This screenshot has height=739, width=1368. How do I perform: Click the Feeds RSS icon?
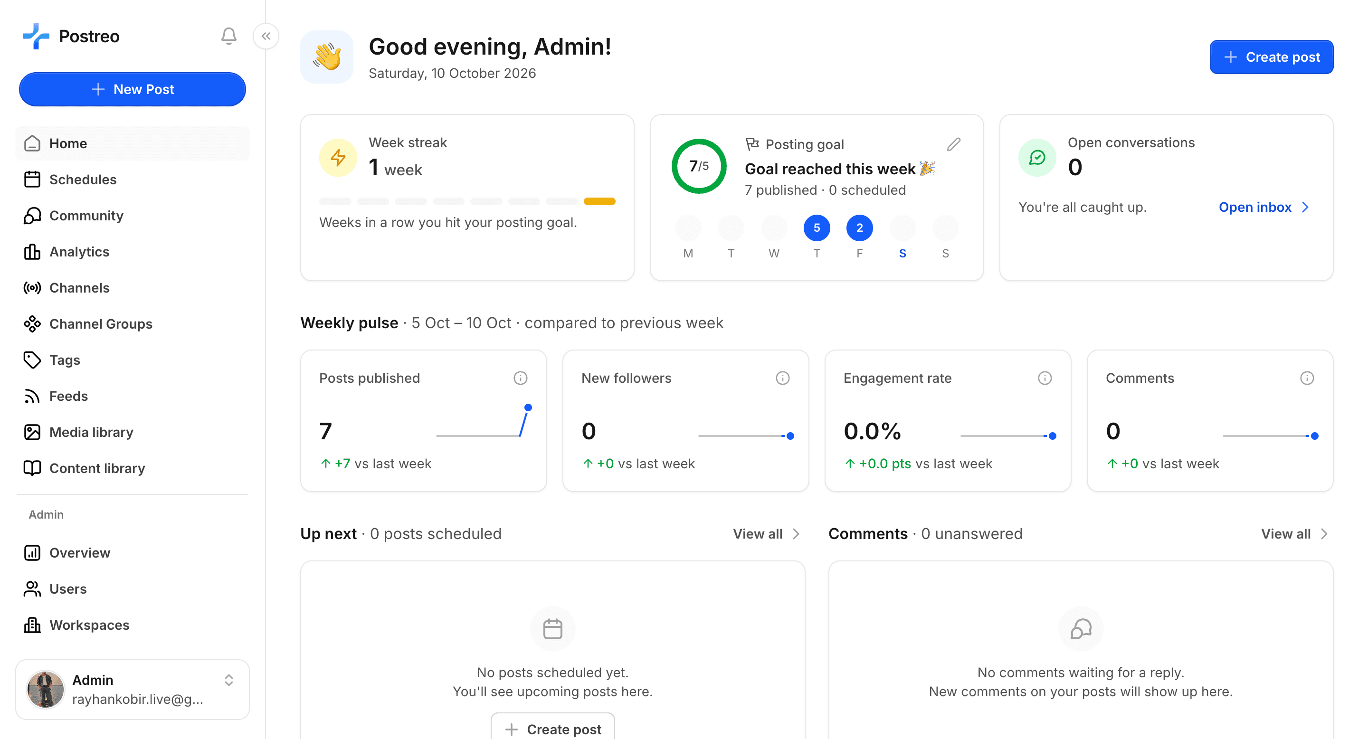coord(32,396)
